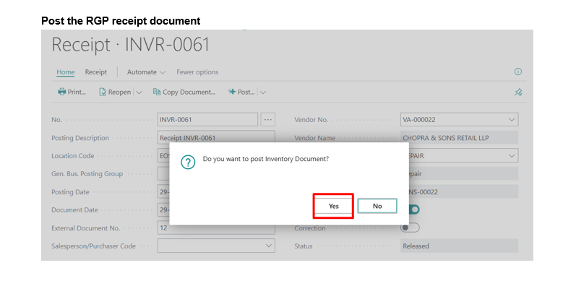This screenshot has width=563, height=299.
Task: Switch to the Receipt tab
Action: 96,72
